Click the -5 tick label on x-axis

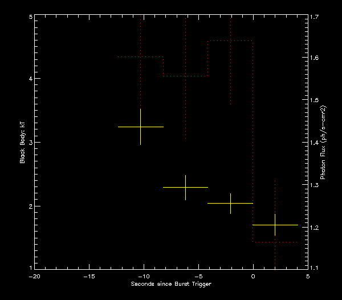(198, 275)
